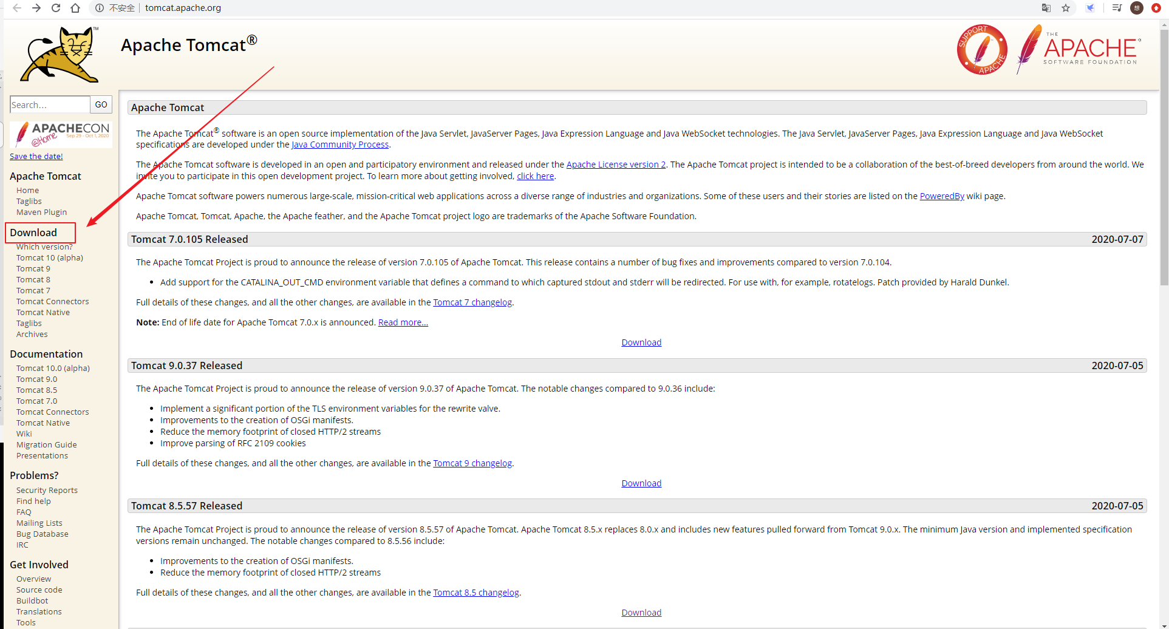The image size is (1169, 629).
Task: Open the Buildbot link
Action: point(32,600)
